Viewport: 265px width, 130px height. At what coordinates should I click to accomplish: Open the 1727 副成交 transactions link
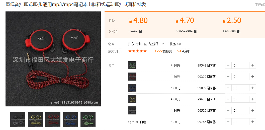tap(163, 51)
